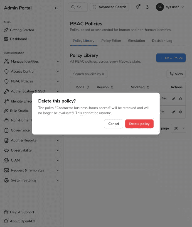192x227 pixels.
Task: Cancel the delete policy dialog
Action: 114,124
